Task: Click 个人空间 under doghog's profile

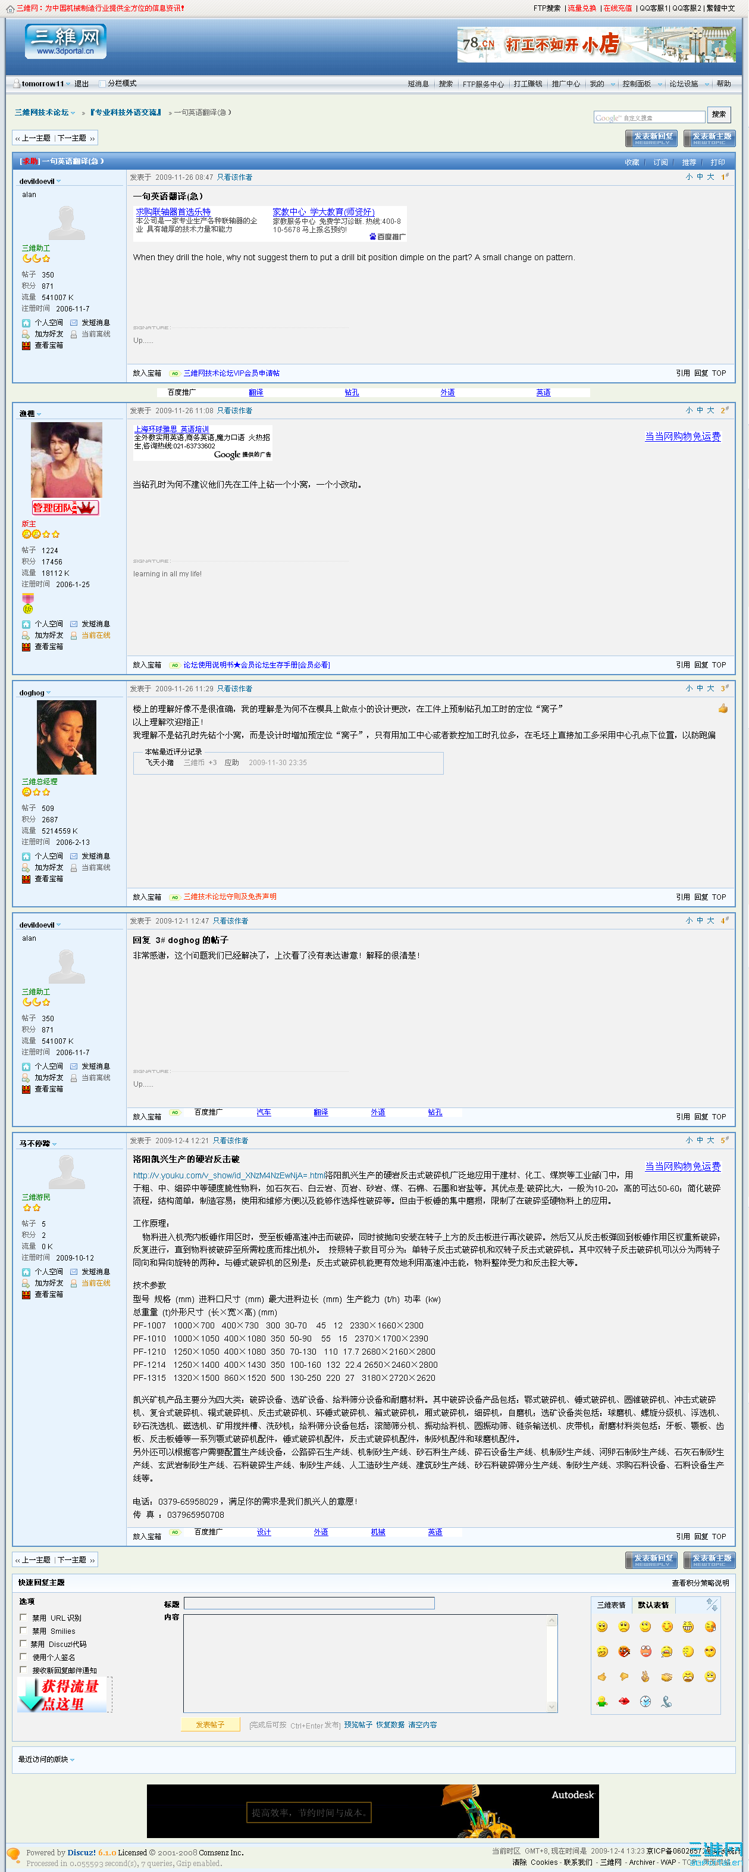Action: click(49, 856)
